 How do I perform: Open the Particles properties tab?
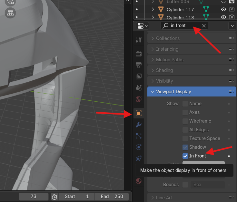pyautogui.click(x=139, y=136)
